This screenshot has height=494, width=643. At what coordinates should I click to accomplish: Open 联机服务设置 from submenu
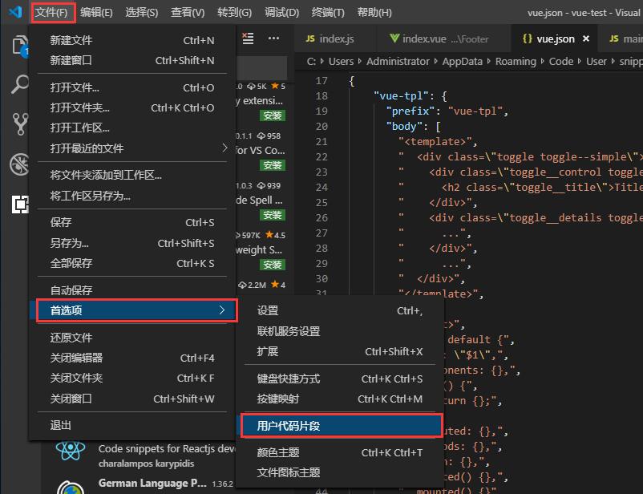click(x=340, y=331)
